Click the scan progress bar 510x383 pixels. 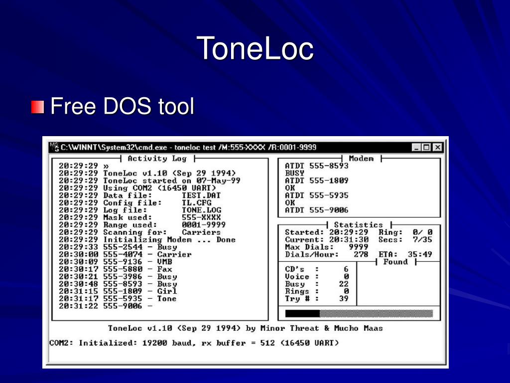pyautogui.click(x=359, y=313)
